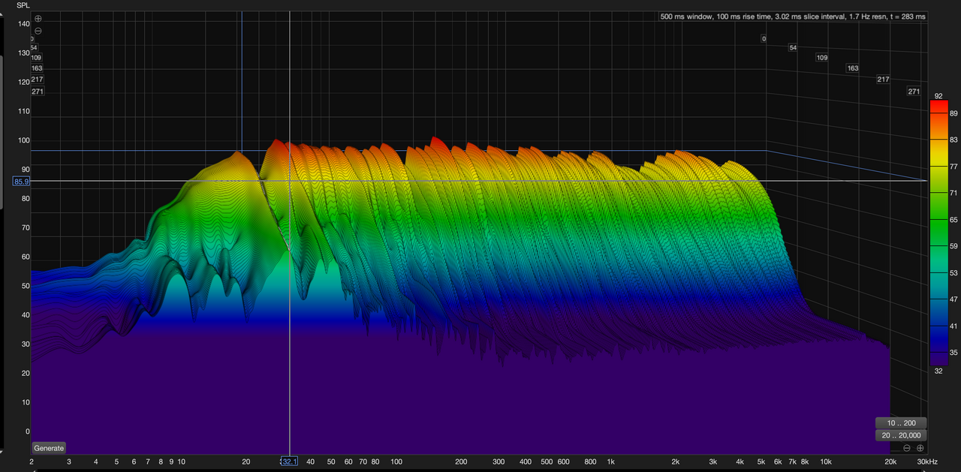Click the 271 time label near color legend
Screen dimensions: 961x472
click(x=914, y=92)
